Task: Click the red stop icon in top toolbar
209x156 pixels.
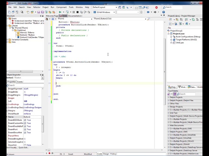Action: click(156, 7)
